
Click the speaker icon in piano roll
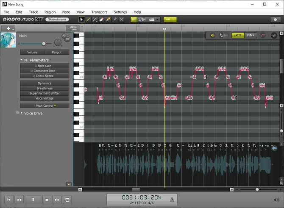[x=212, y=35]
